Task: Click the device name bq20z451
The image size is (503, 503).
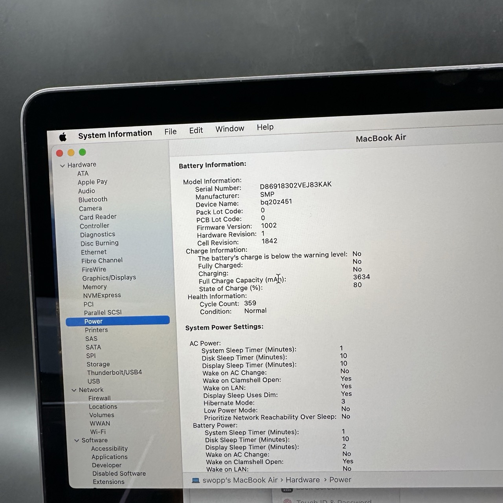Action: click(276, 202)
